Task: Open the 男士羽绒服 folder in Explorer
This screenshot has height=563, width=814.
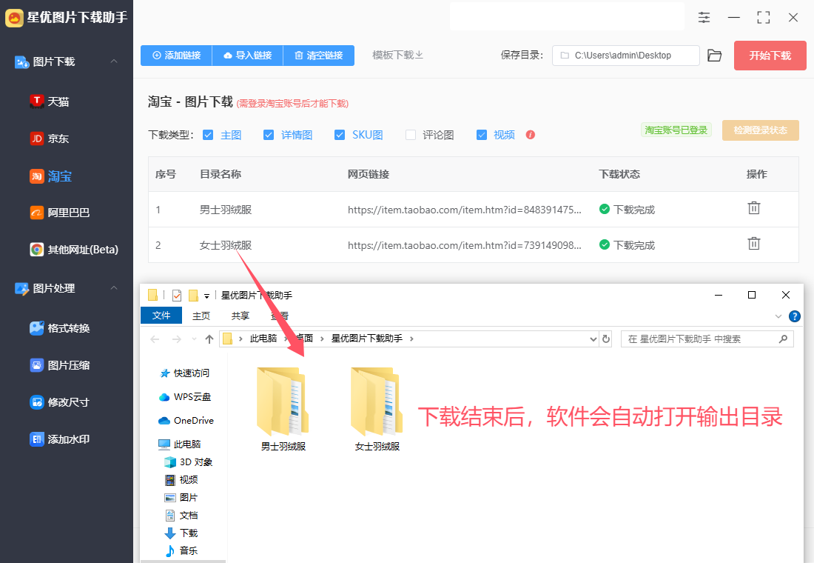Action: coord(283,409)
